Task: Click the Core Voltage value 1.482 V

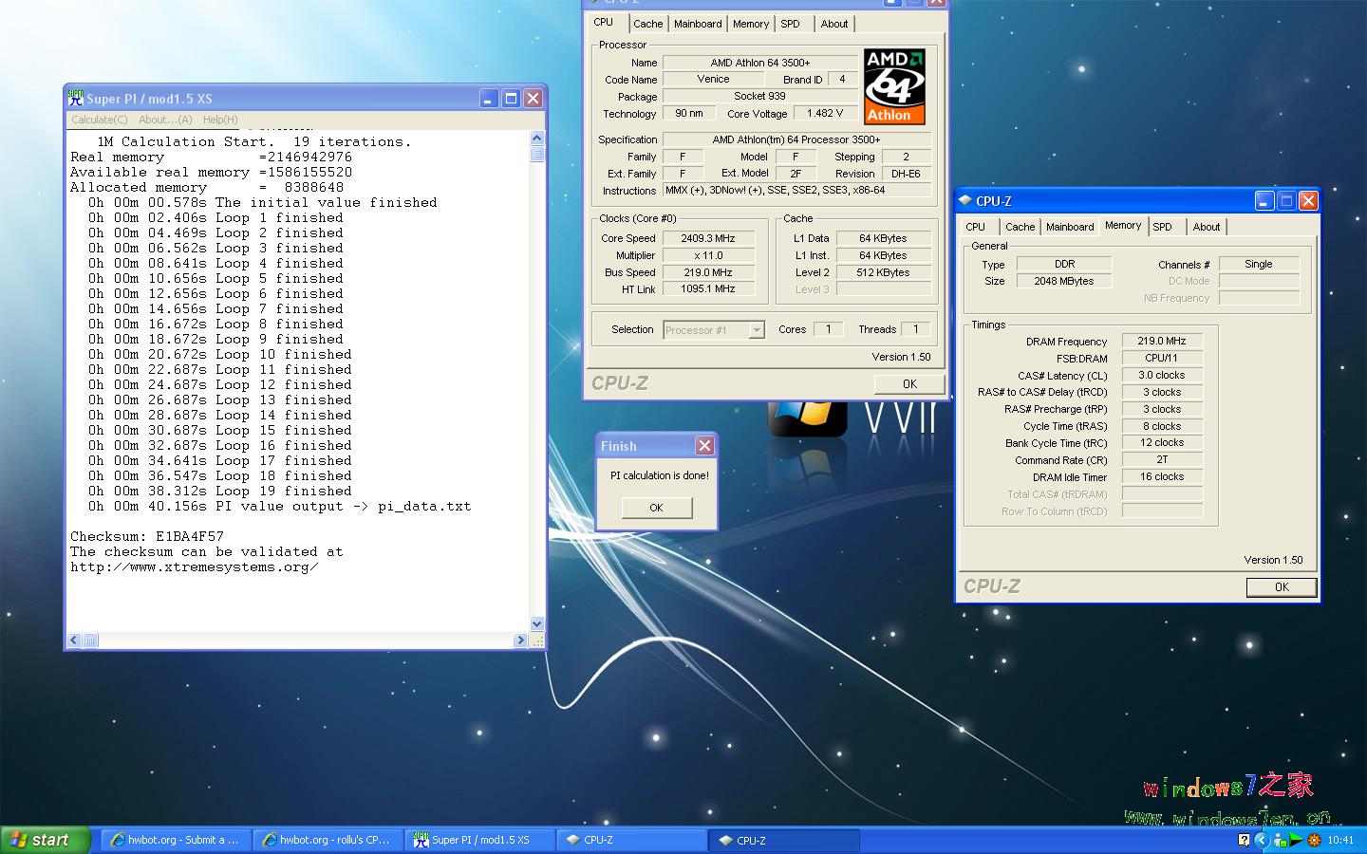Action: pyautogui.click(x=825, y=113)
